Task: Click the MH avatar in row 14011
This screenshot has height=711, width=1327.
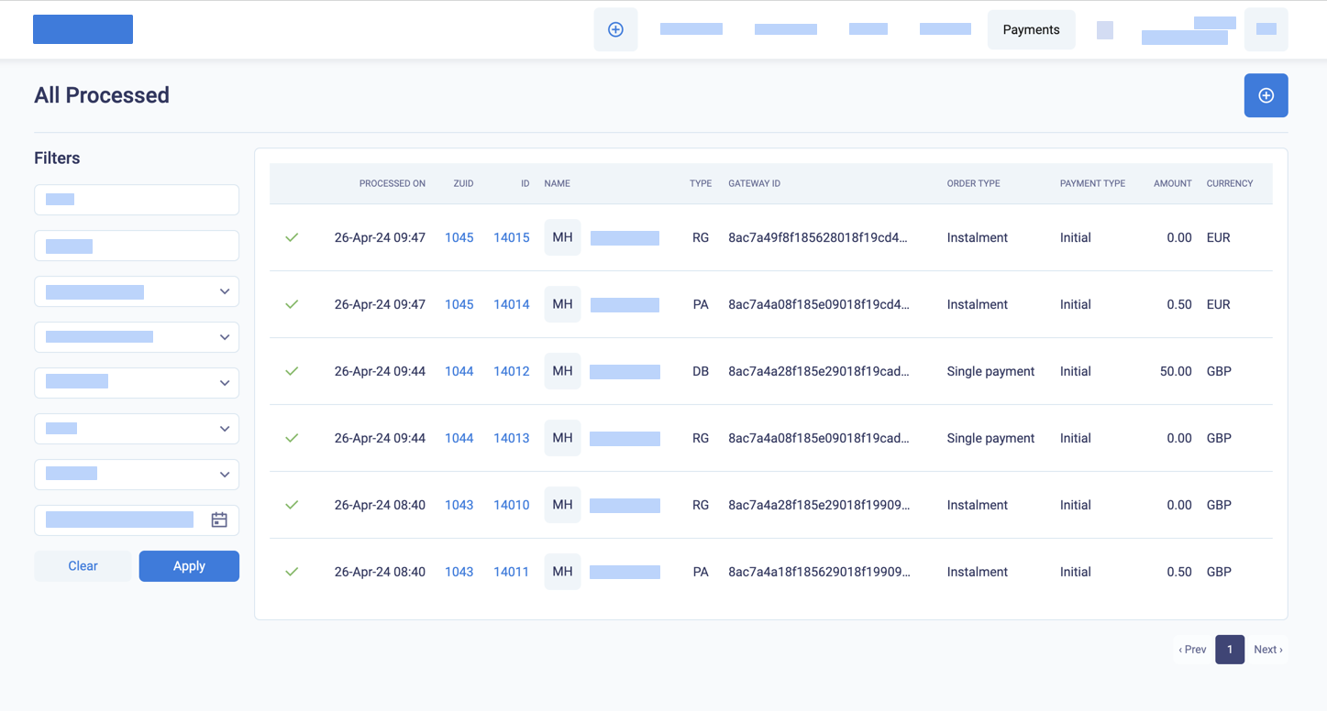Action: click(x=562, y=572)
